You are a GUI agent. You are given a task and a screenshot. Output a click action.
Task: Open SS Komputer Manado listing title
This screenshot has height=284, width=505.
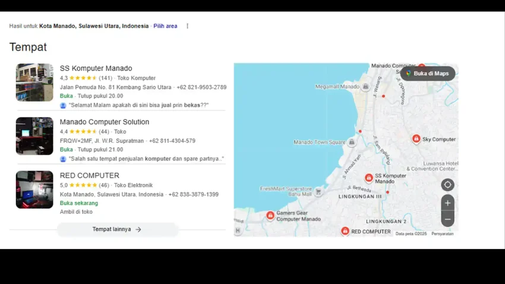pyautogui.click(x=96, y=68)
